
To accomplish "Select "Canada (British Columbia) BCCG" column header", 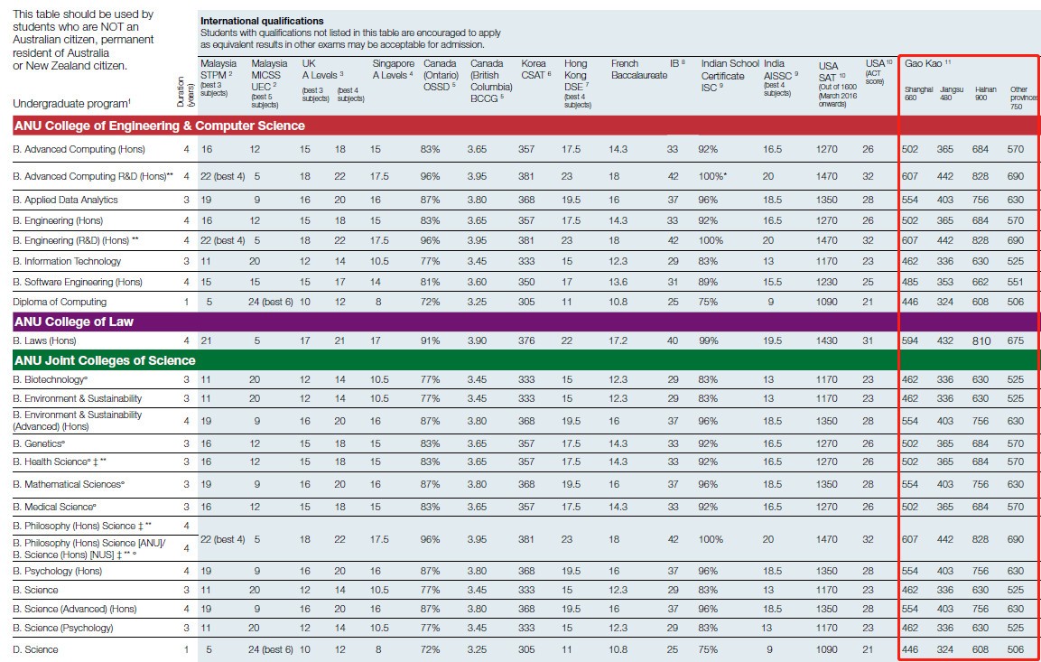I will point(491,80).
